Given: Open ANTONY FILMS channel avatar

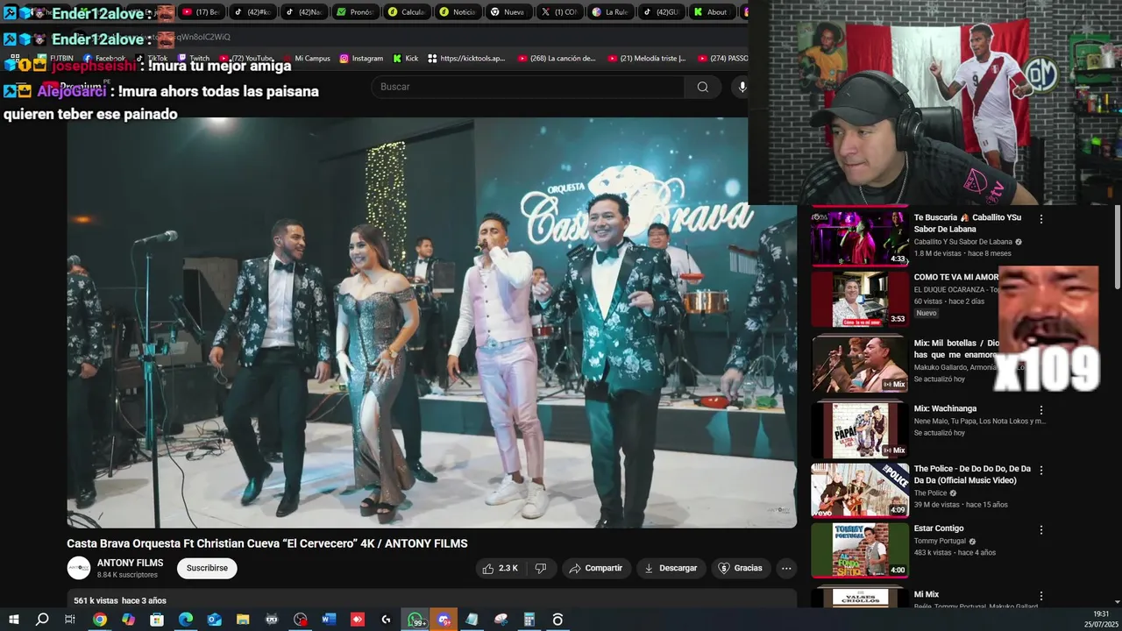Looking at the screenshot, I should pos(79,568).
